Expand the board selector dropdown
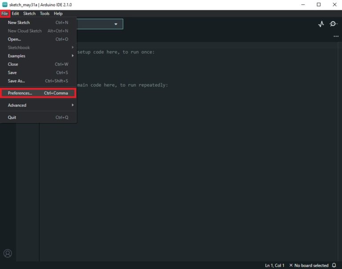Viewport: 342px width, 269px height. point(116,24)
